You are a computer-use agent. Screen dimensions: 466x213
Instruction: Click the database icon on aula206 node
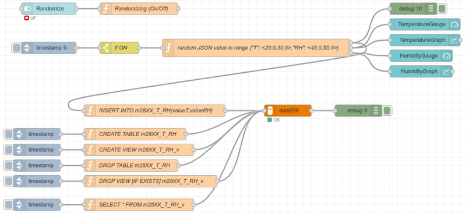[270, 111]
